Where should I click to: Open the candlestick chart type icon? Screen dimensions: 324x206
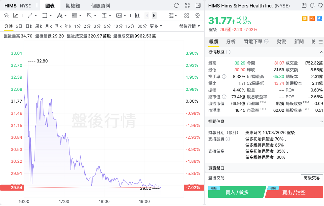[x=137, y=16]
